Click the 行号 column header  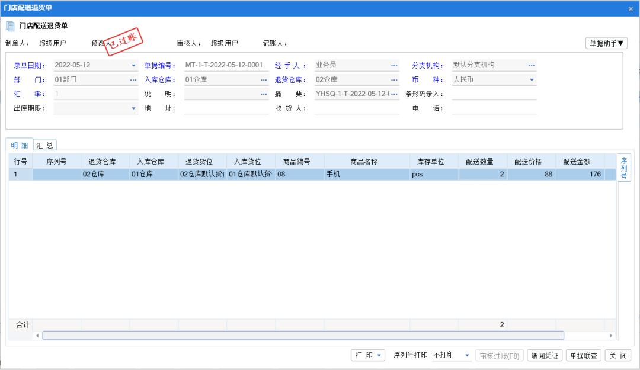[21, 162]
